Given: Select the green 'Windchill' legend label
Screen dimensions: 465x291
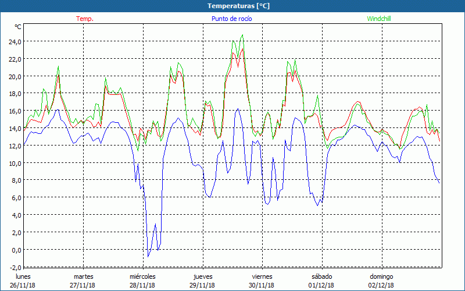Looking at the screenshot, I should pos(379,19).
